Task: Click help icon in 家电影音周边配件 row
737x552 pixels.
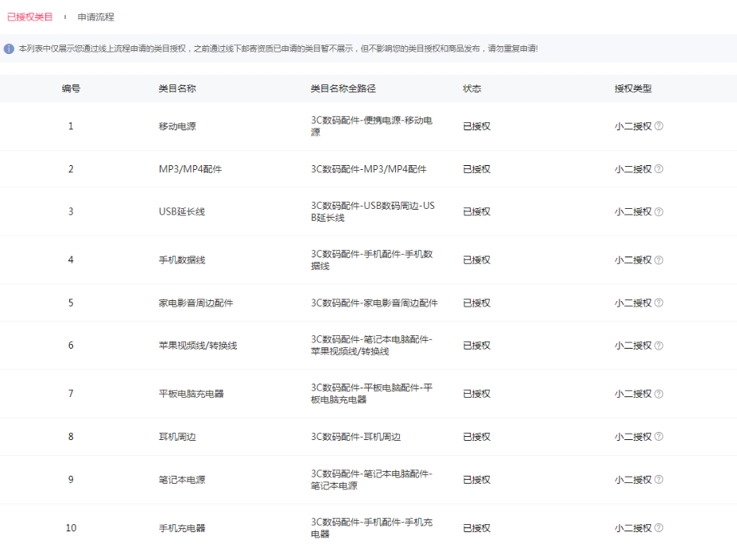Action: pyautogui.click(x=658, y=303)
